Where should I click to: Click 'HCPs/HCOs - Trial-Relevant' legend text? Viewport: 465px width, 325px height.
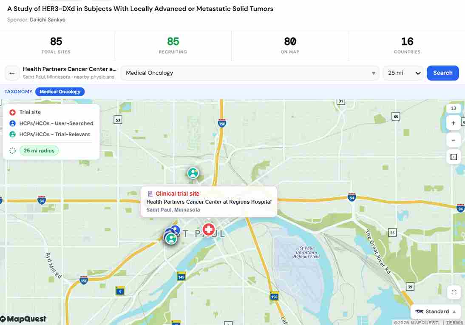54,134
